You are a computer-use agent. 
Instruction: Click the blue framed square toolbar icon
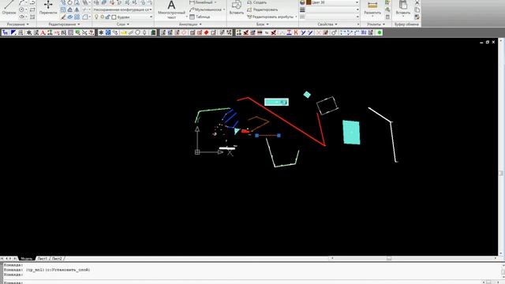(x=108, y=32)
